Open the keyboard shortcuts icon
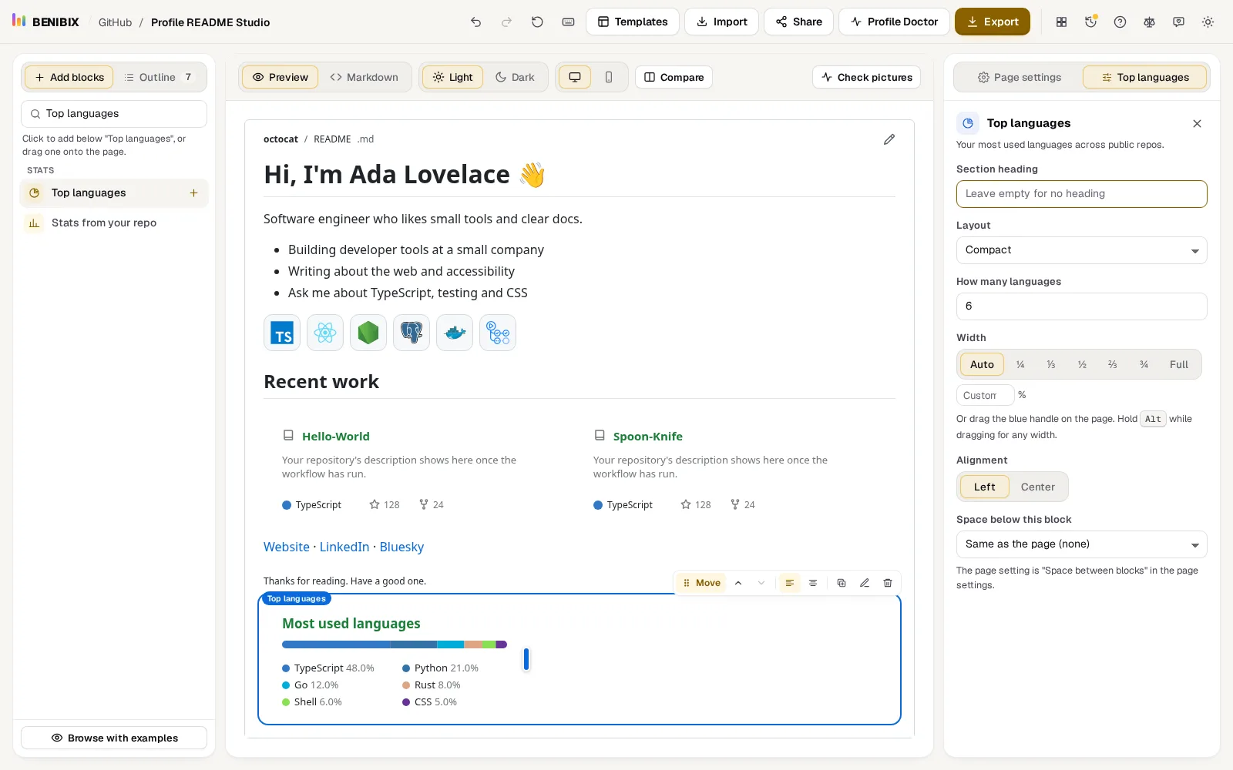1233x770 pixels. (568, 22)
